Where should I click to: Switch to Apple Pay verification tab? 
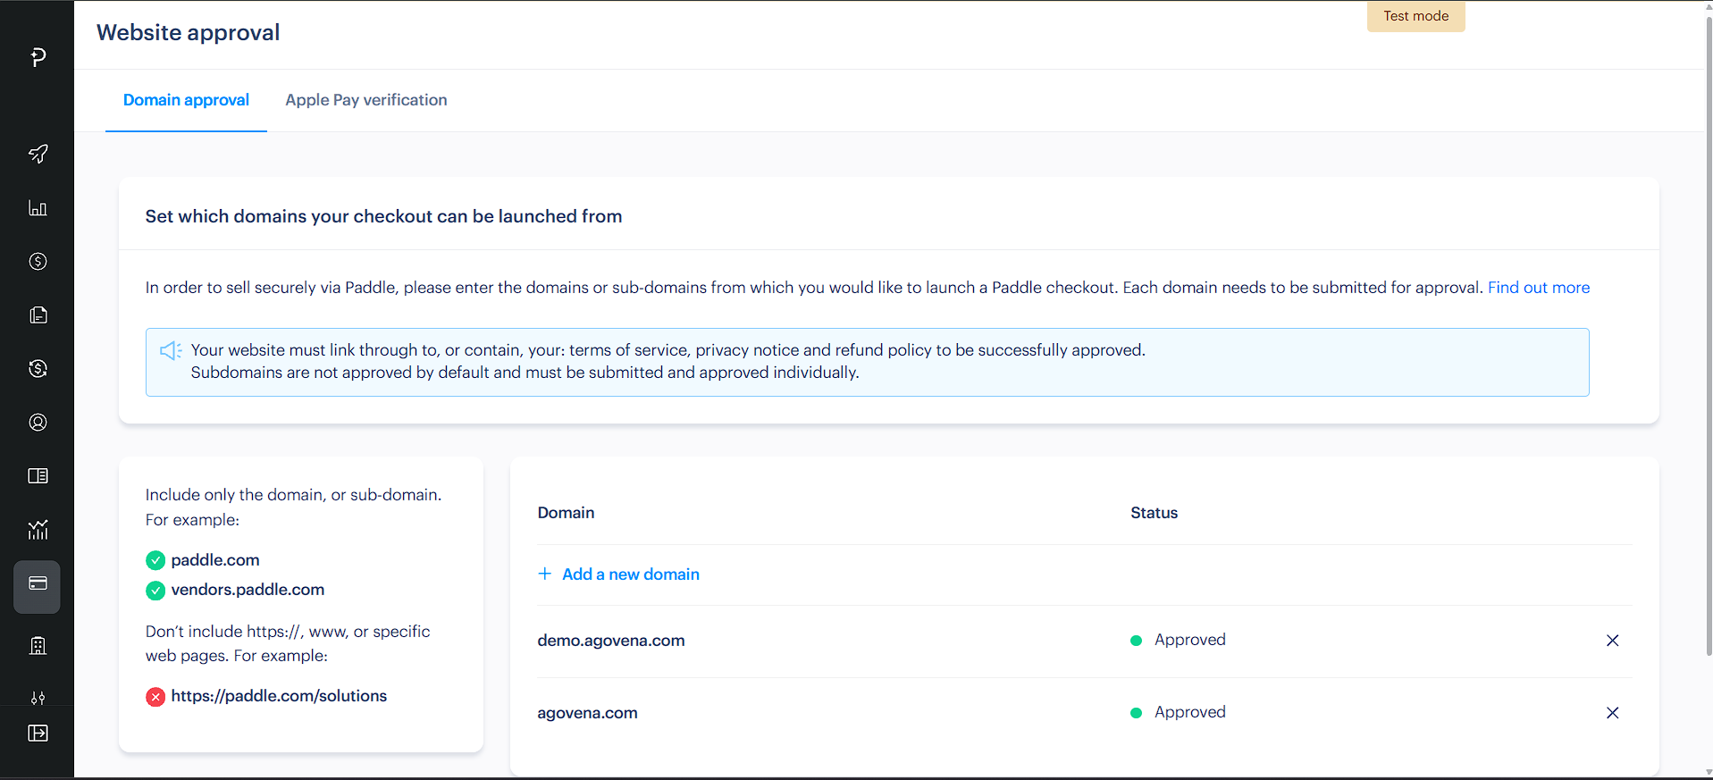pyautogui.click(x=366, y=100)
